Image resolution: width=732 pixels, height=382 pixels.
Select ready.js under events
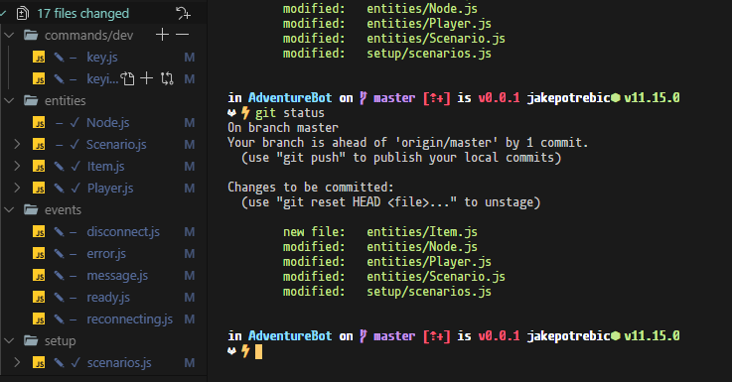(108, 297)
